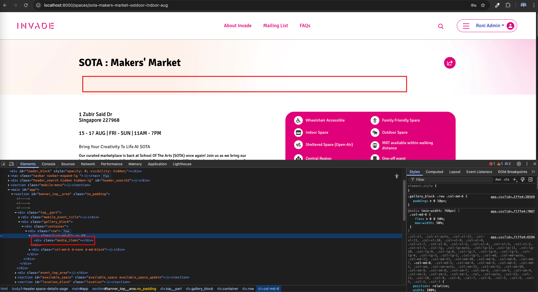Viewport: 538px width, 292px height.
Task: Open the Computed styles tab
Action: [434, 172]
